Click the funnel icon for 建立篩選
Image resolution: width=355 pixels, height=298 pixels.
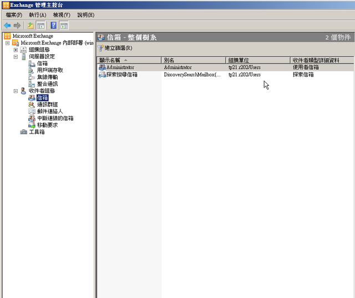pos(100,48)
